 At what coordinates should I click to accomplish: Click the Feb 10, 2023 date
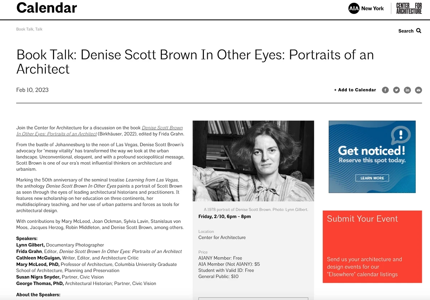point(32,90)
